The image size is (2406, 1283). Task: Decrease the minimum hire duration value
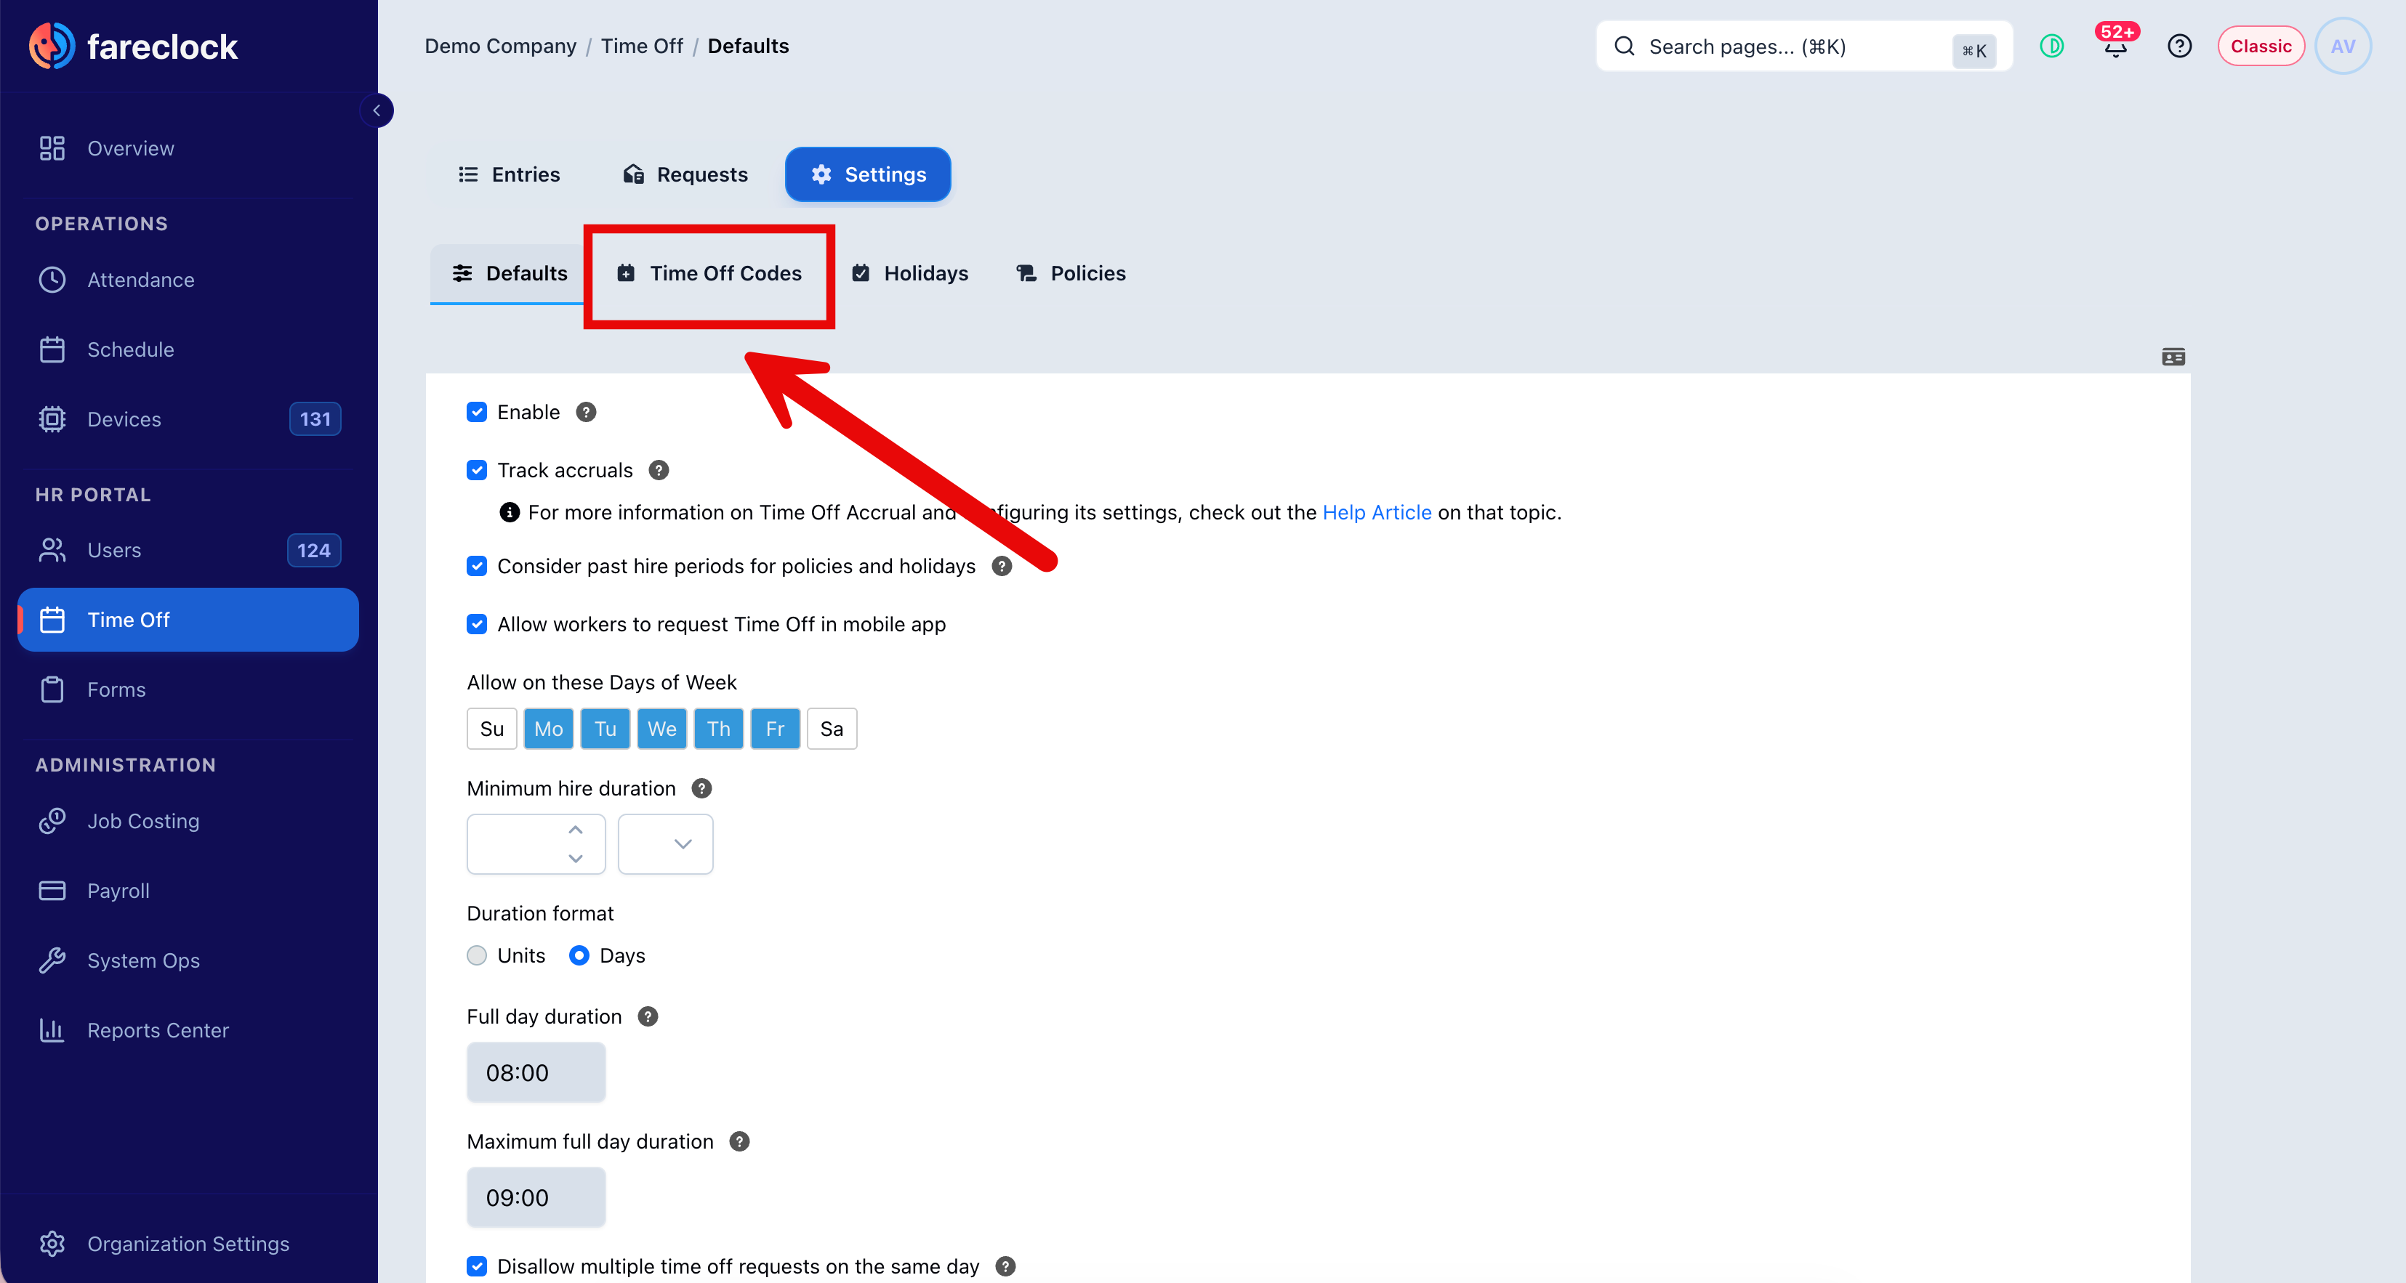[576, 858]
